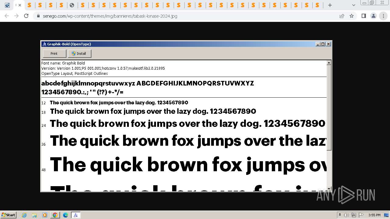Switch to the tab with globe icon
390x219 pixels.
click(72, 5)
